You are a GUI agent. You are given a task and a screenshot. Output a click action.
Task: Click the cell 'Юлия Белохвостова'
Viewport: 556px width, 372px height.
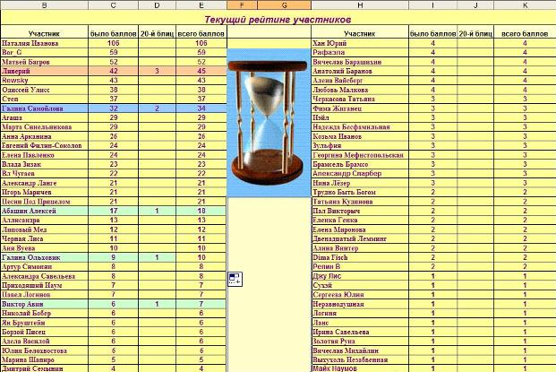click(45, 350)
